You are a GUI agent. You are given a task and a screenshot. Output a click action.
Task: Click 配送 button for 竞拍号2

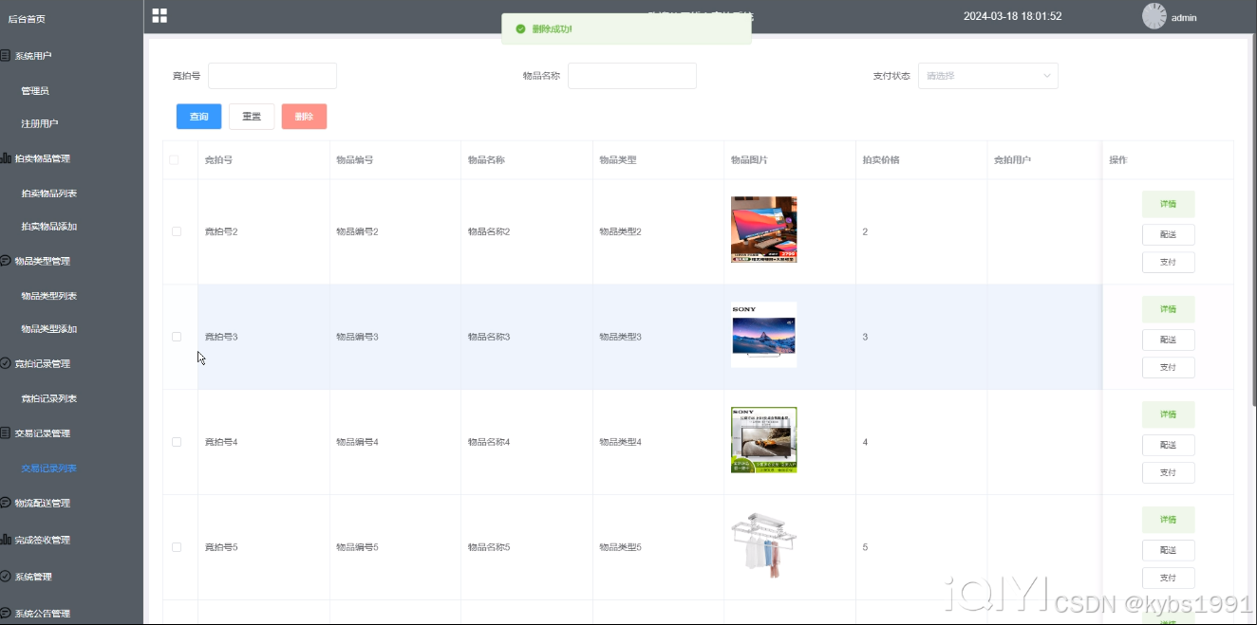1168,234
